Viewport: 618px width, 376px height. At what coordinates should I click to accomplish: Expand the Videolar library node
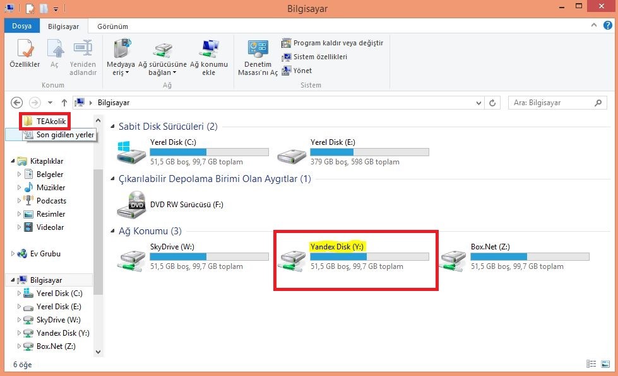[x=19, y=227]
